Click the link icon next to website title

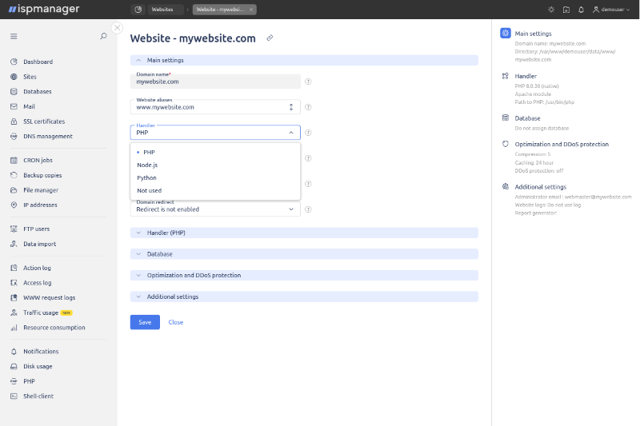coord(270,38)
